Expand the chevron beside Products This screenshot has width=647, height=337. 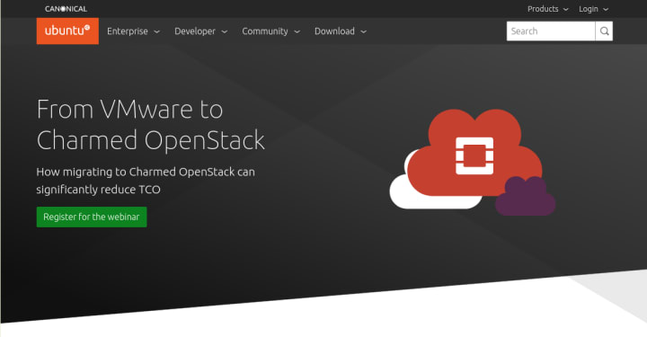[x=566, y=10]
